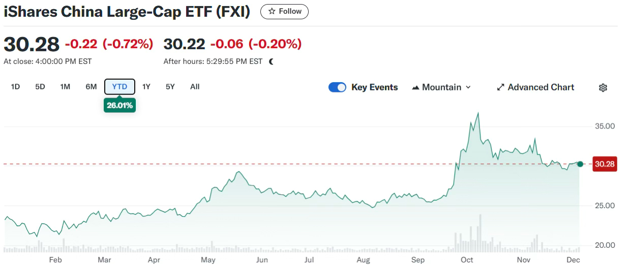Switch to the 1M range
This screenshot has height=270, width=629.
pos(65,87)
